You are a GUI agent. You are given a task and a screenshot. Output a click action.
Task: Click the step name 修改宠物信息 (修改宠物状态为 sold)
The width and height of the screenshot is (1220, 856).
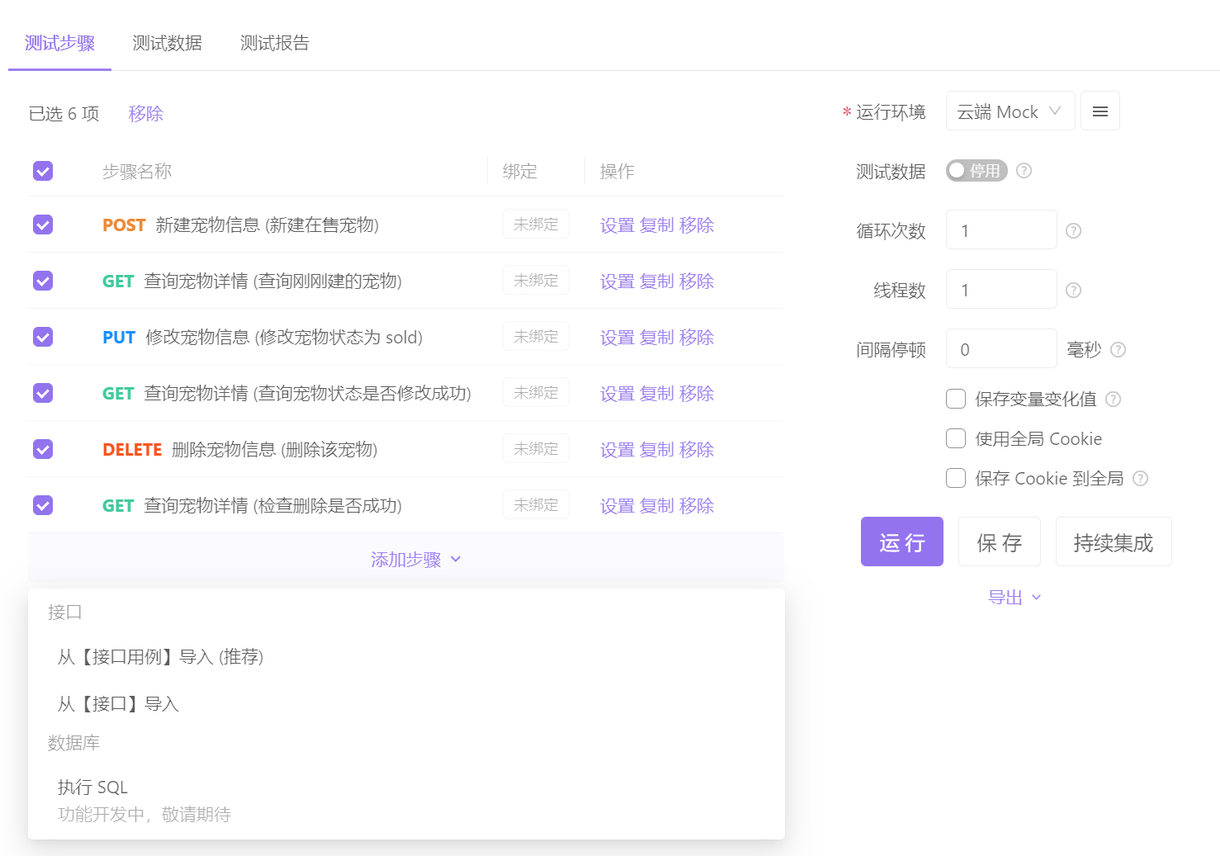[284, 338]
